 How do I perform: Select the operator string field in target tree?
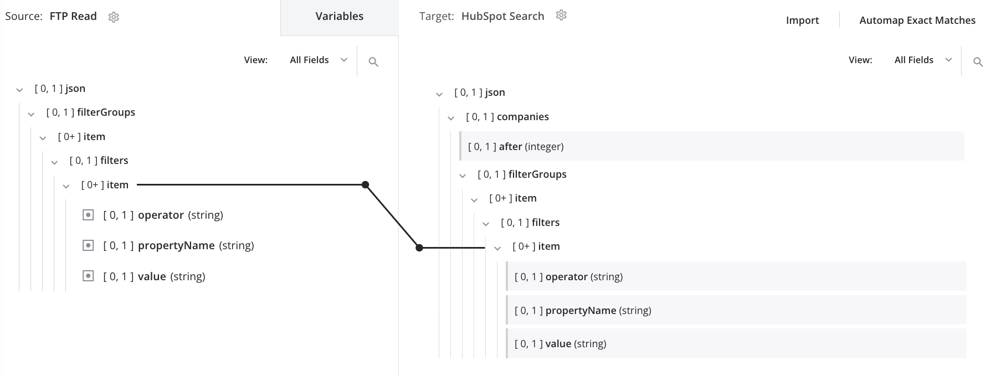point(568,276)
